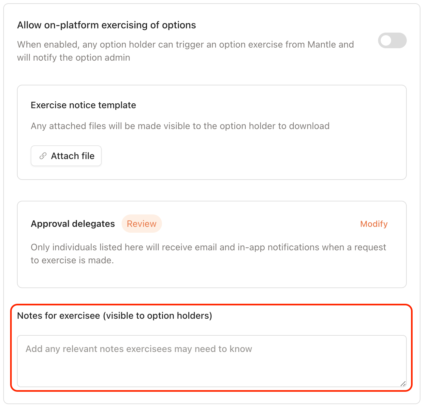Viewport: 425px width, 410px height.
Task: Click the 'Only individuals listed here' description
Action: 208,247
